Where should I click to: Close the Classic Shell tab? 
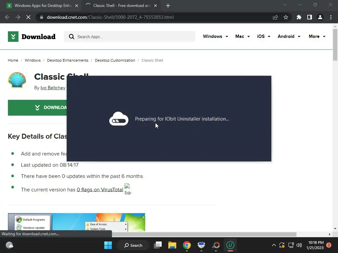(x=155, y=6)
